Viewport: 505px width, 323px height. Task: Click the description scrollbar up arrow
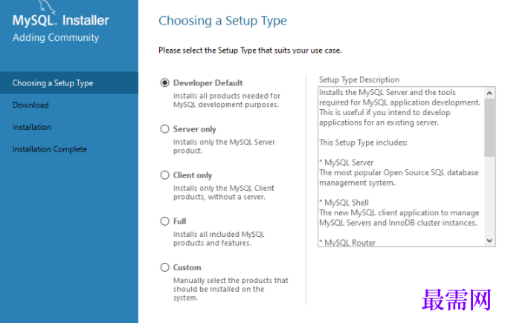[x=489, y=94]
